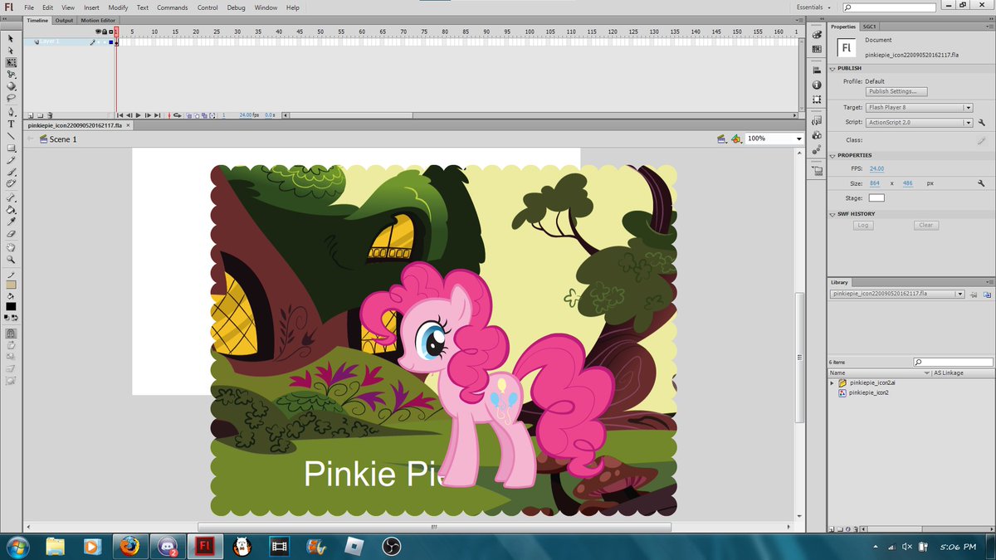
Task: Toggle Snap to Objects magnet option
Action: pyautogui.click(x=12, y=333)
